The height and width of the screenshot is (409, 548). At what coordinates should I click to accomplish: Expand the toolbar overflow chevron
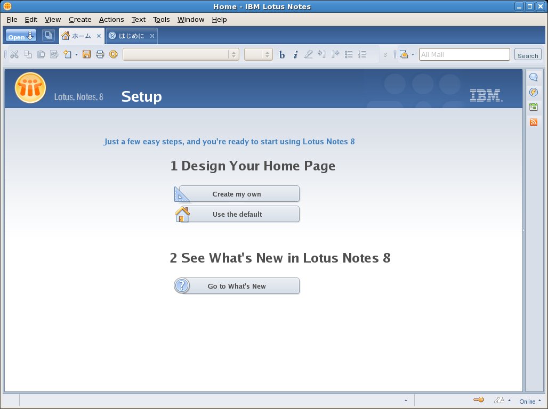point(385,55)
